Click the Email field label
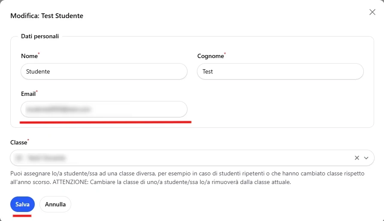 pyautogui.click(x=28, y=94)
